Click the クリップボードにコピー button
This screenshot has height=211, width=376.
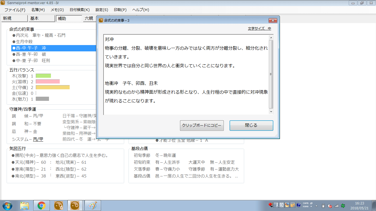coord(202,126)
